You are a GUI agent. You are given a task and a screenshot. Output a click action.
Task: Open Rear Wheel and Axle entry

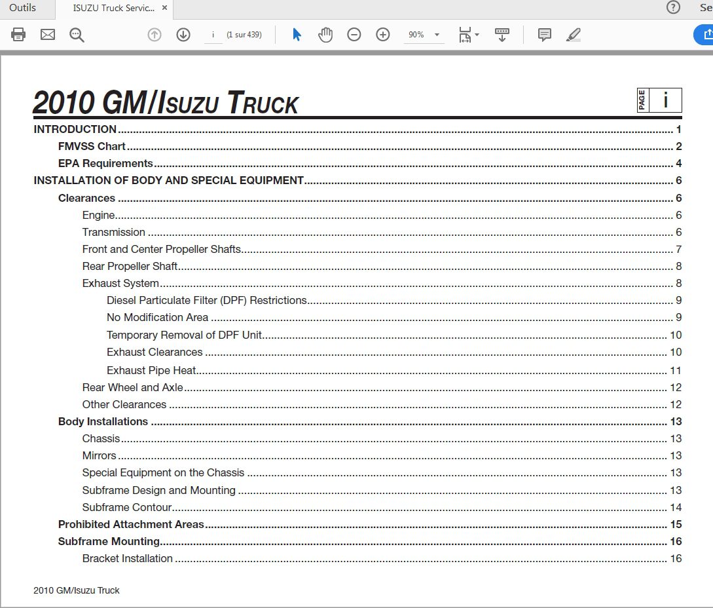click(x=382, y=387)
